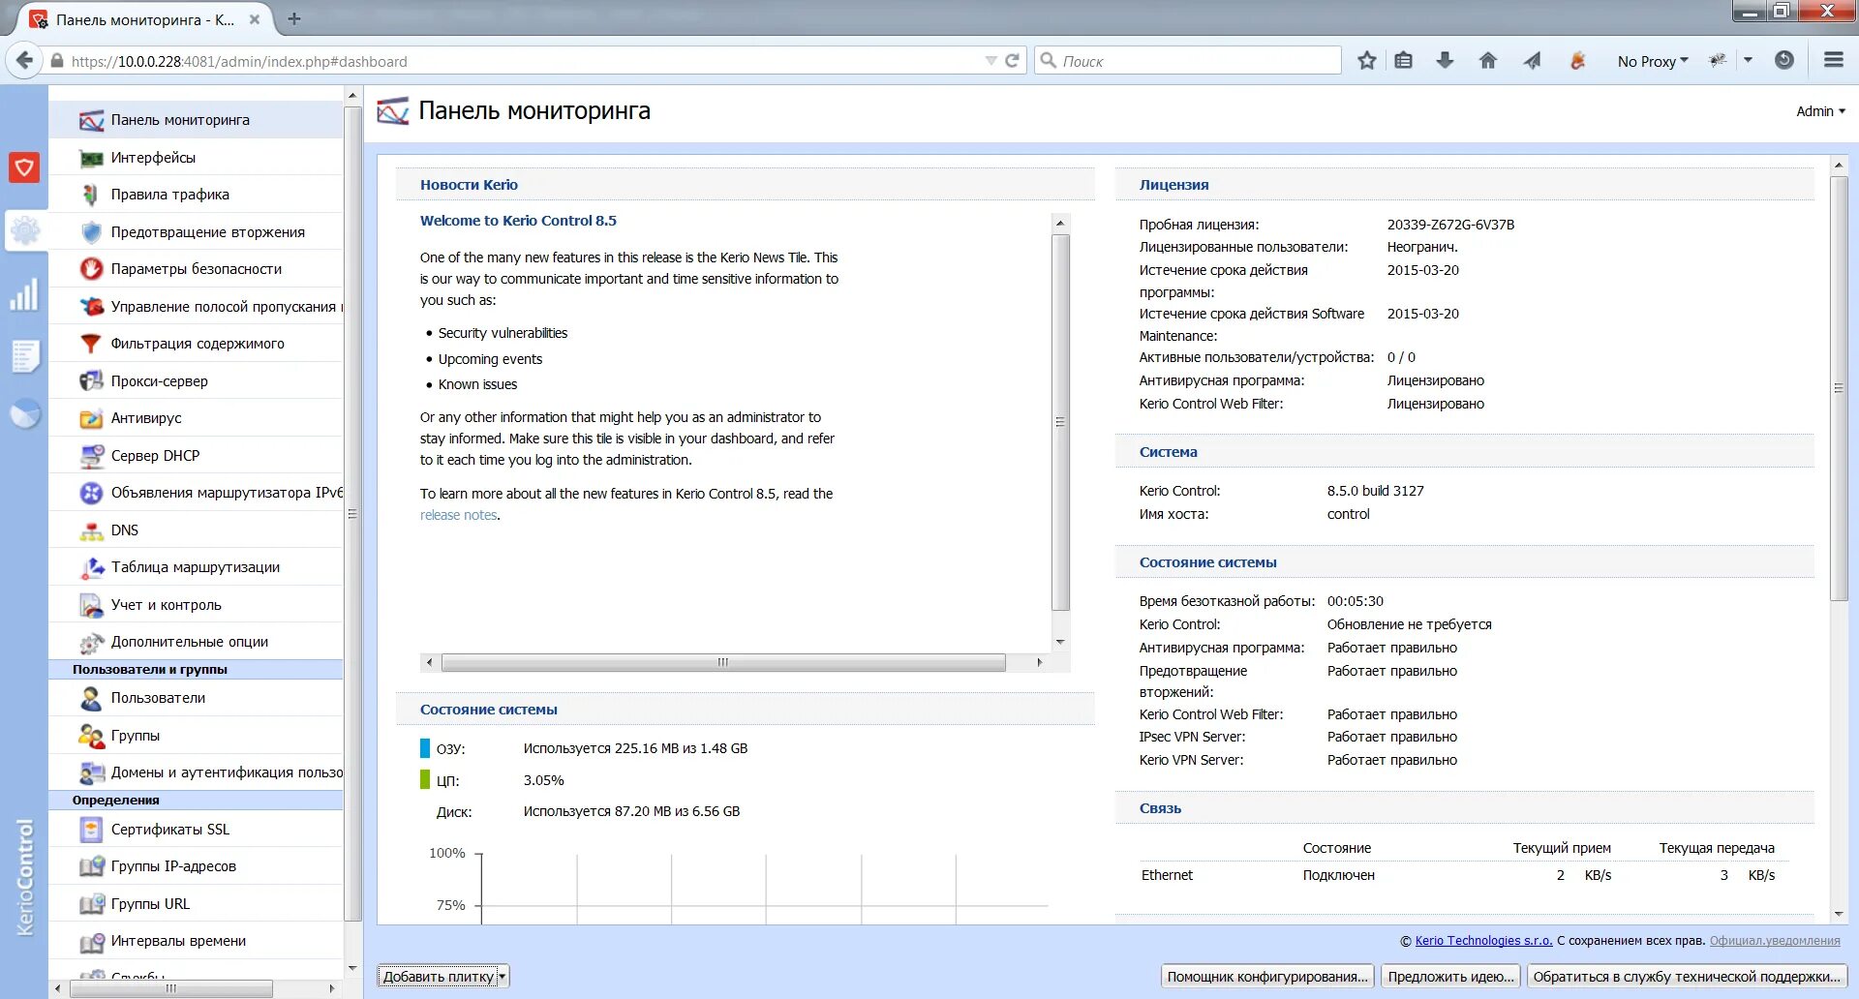The height and width of the screenshot is (999, 1859).
Task: Open the browser downloads arrow icon
Action: click(x=1445, y=61)
